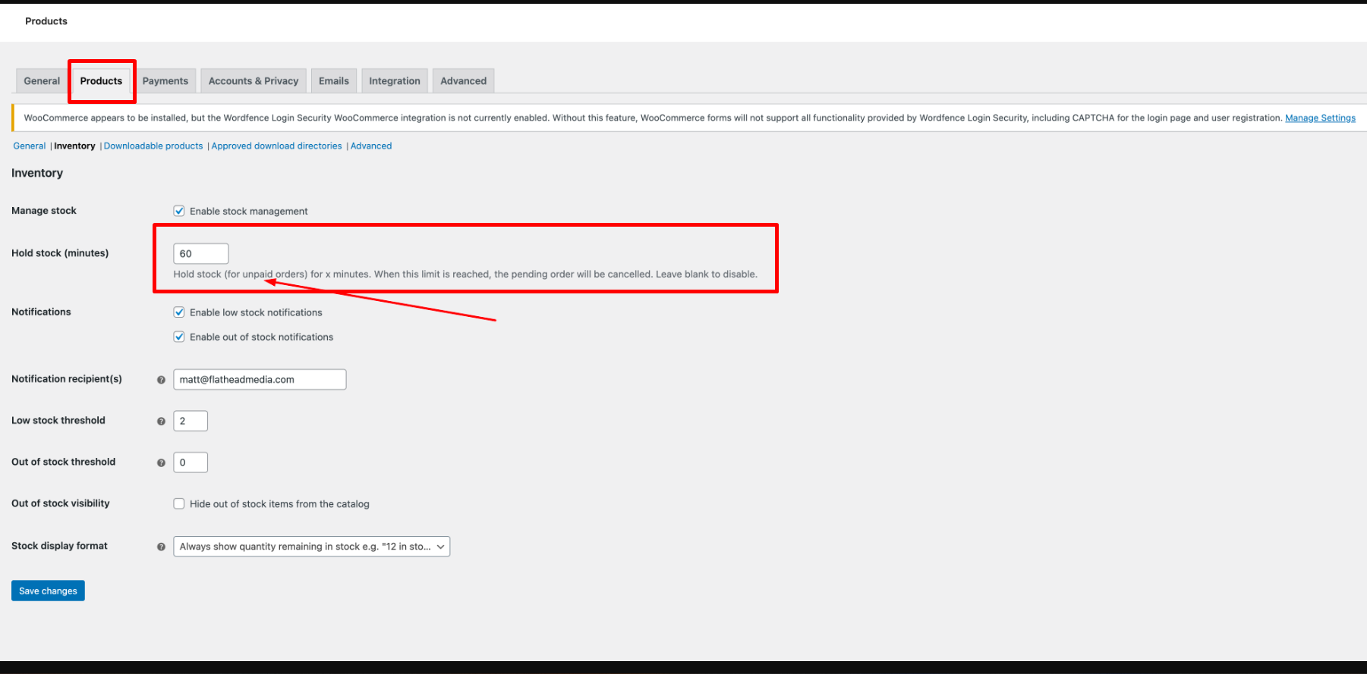Open Downloadable products sub-section
Image resolution: width=1367 pixels, height=674 pixels.
pos(153,146)
